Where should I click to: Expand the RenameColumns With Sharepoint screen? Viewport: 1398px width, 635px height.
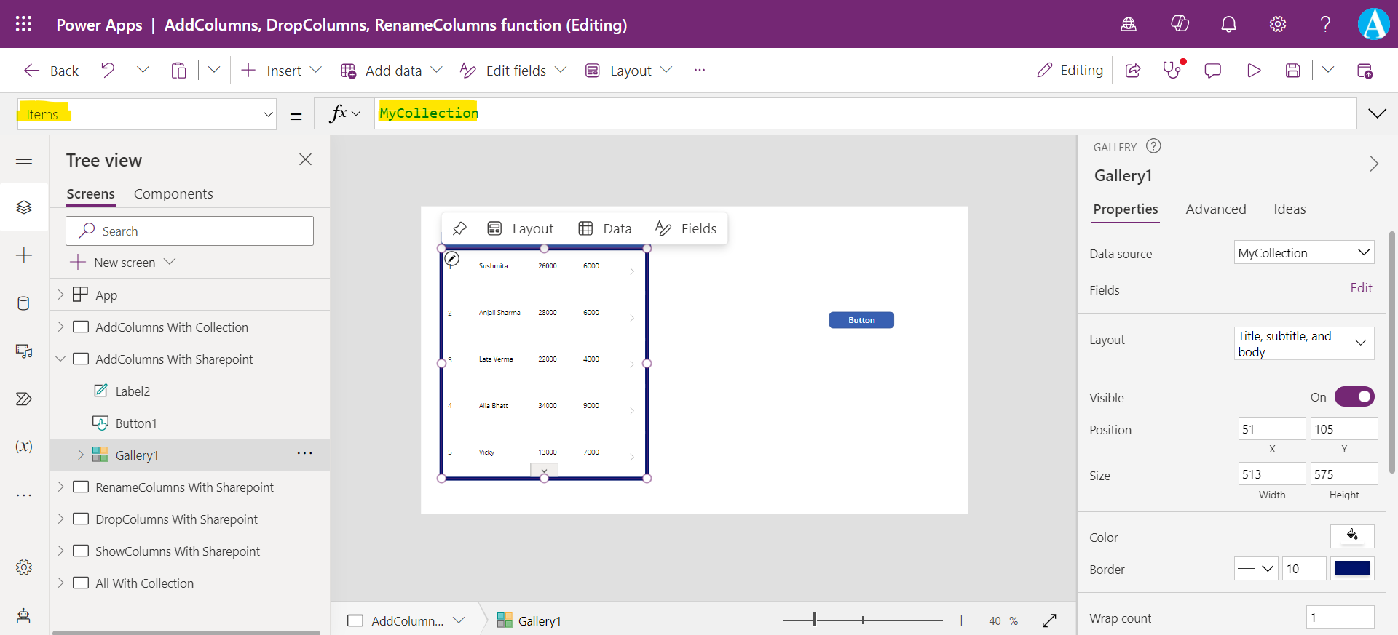(x=61, y=487)
